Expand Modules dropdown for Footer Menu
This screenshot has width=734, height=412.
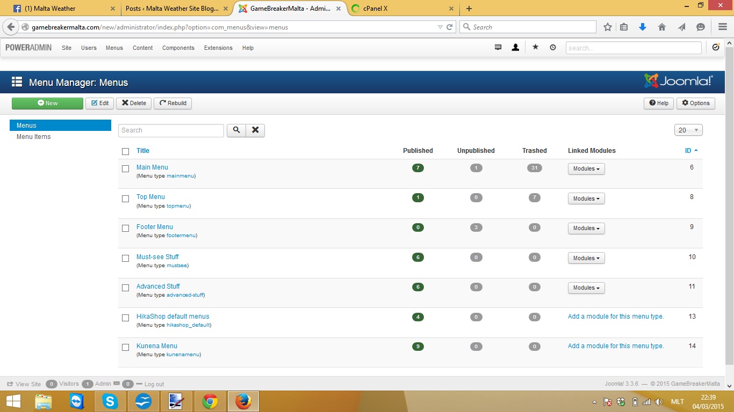[x=586, y=229]
